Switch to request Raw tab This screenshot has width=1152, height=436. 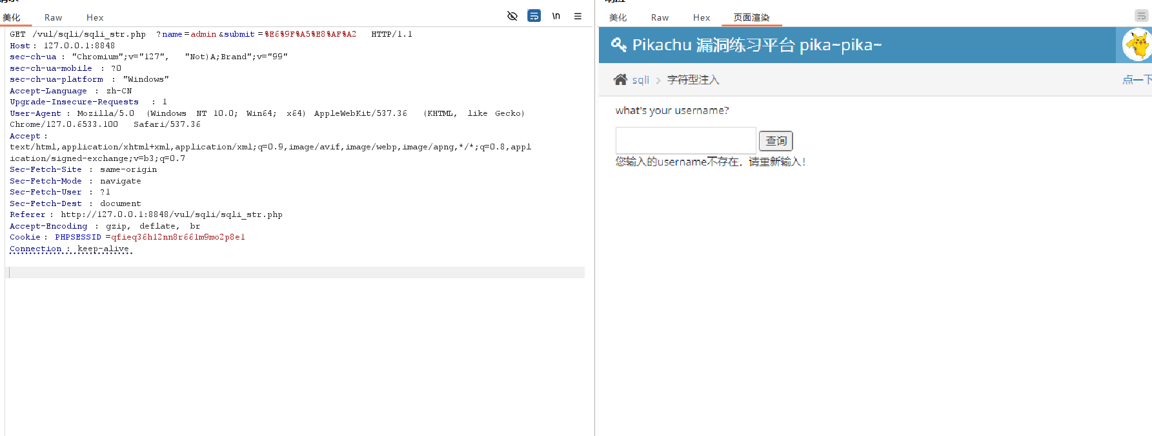(x=53, y=17)
